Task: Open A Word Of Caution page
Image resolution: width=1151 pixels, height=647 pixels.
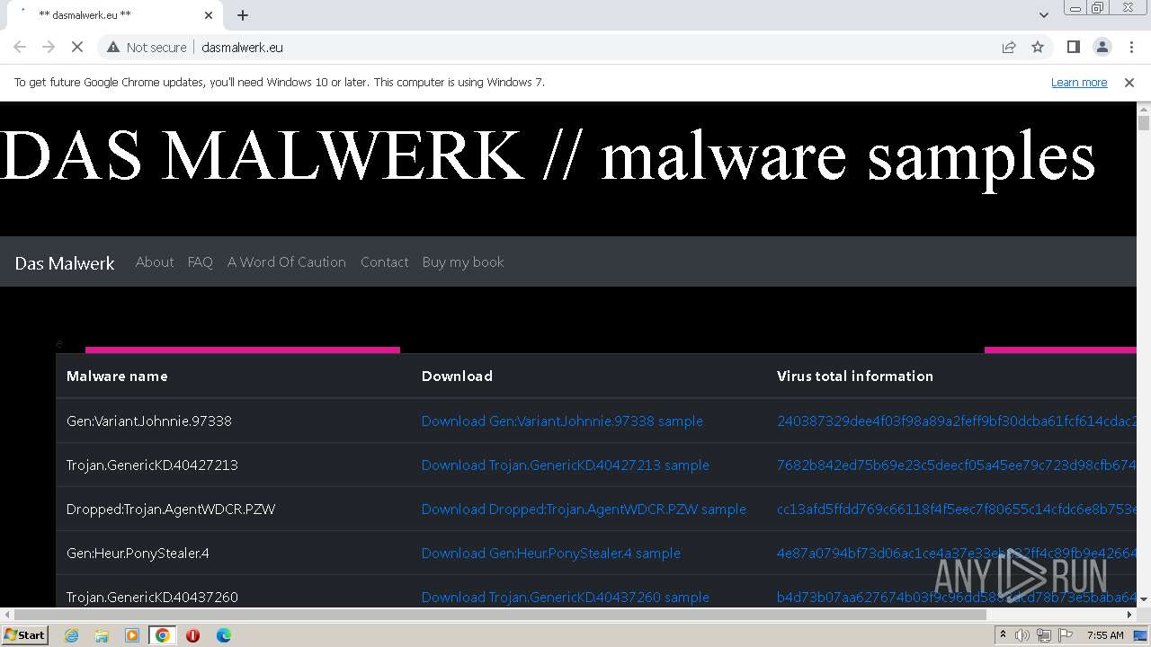Action: pos(287,261)
